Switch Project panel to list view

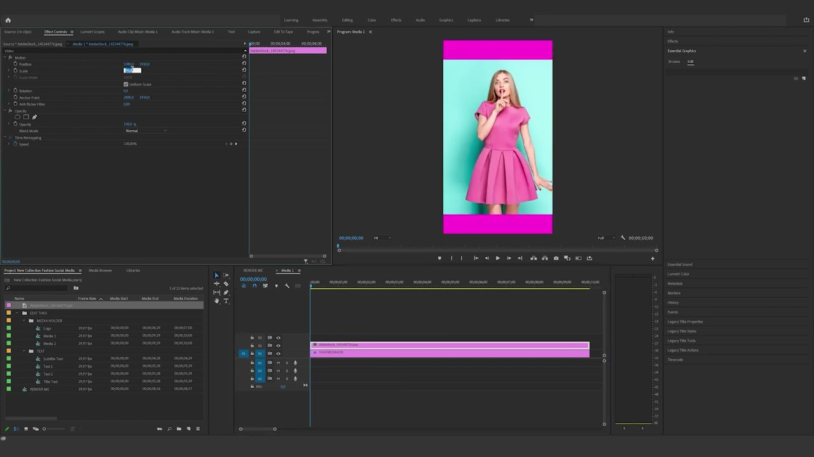click(x=17, y=429)
